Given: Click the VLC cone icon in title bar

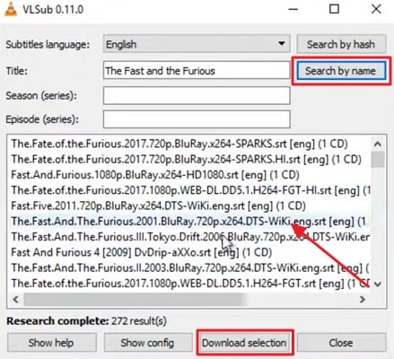Looking at the screenshot, I should point(10,9).
